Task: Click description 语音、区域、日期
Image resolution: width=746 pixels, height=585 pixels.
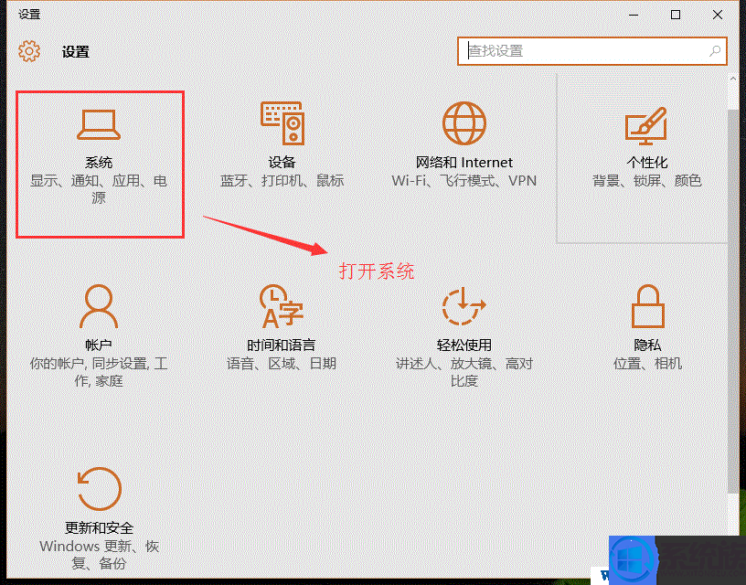Action: coord(282,364)
